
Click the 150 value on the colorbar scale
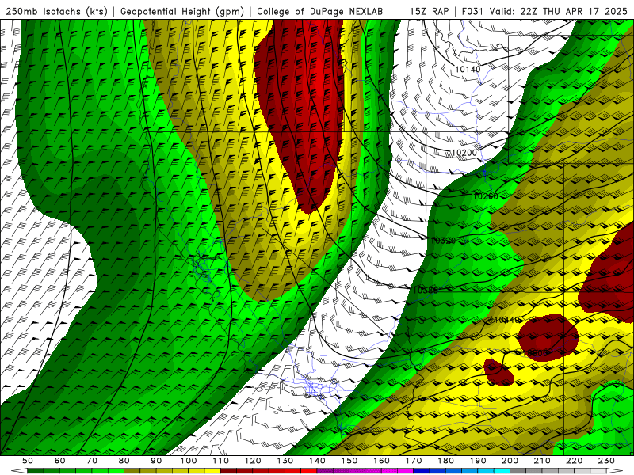(349, 461)
